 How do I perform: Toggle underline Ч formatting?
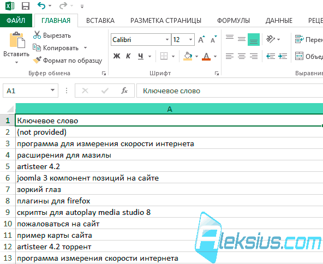click(x=141, y=56)
